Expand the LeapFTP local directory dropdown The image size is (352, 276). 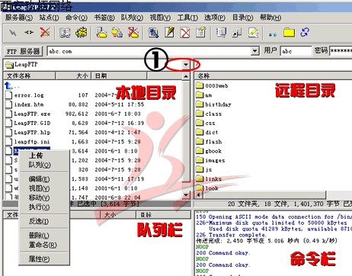click(x=186, y=65)
